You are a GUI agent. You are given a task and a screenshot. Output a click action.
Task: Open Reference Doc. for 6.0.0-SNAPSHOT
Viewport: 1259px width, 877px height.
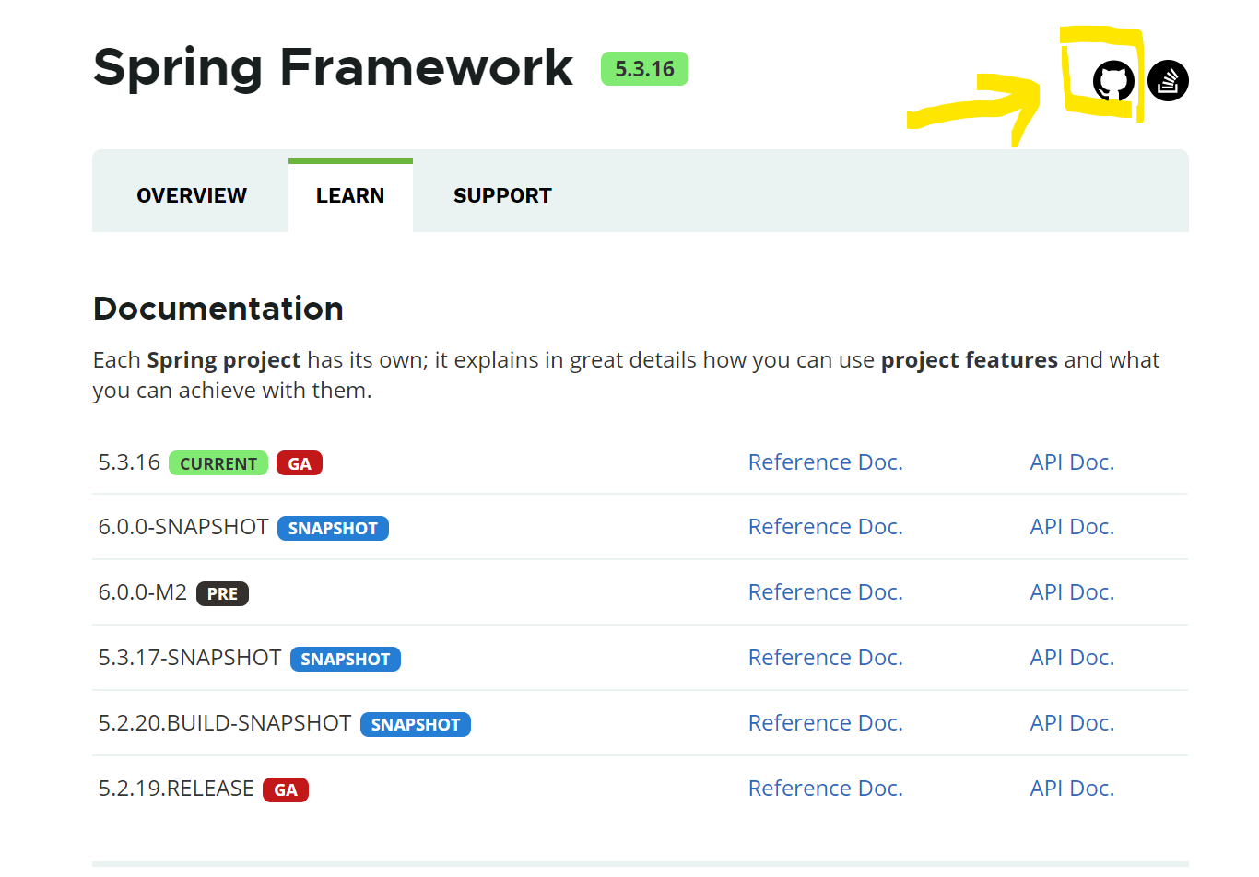coord(825,527)
